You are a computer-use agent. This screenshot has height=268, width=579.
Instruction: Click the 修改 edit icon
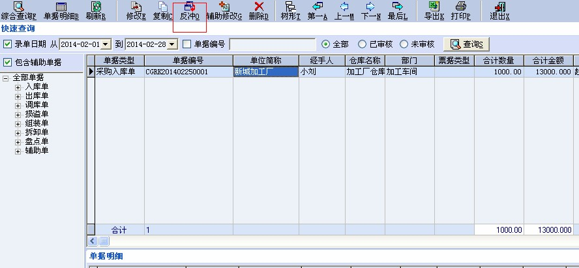pyautogui.click(x=136, y=7)
